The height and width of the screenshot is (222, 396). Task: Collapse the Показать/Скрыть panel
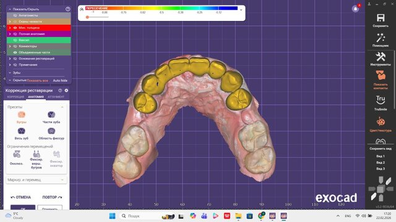10,9
